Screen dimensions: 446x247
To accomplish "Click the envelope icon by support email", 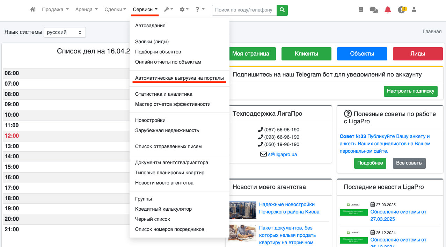I will tap(263, 154).
